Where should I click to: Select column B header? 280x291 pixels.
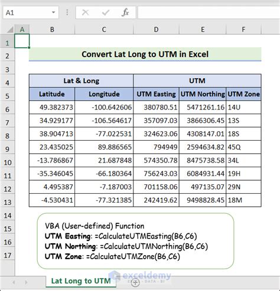52,29
